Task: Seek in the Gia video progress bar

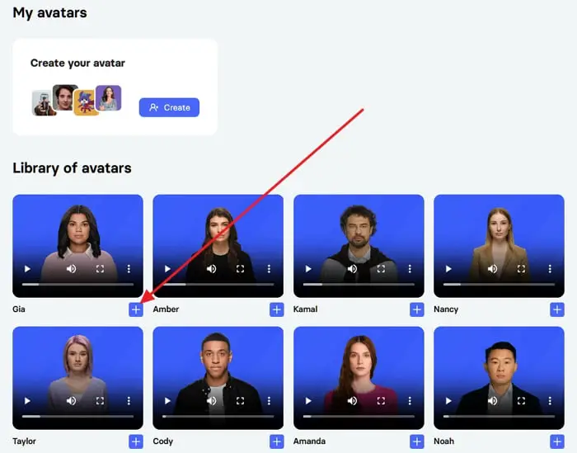Action: pyautogui.click(x=77, y=285)
